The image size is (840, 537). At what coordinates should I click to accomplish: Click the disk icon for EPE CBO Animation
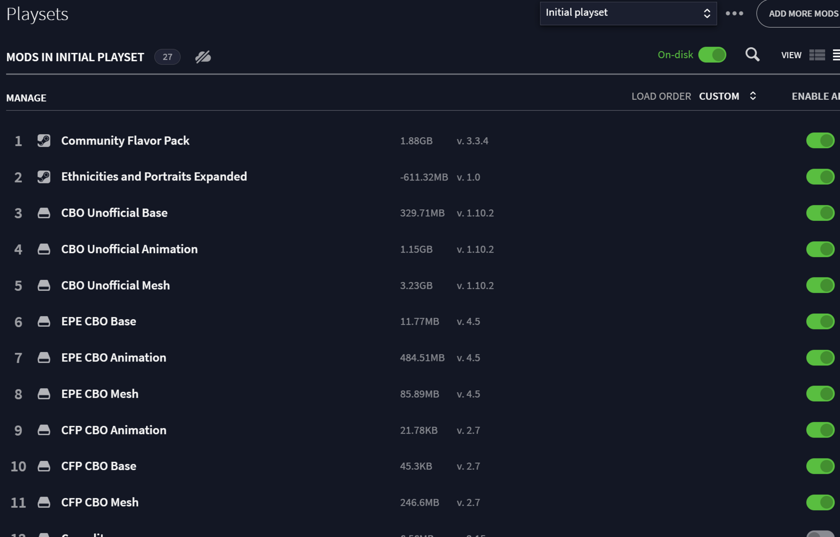(44, 358)
